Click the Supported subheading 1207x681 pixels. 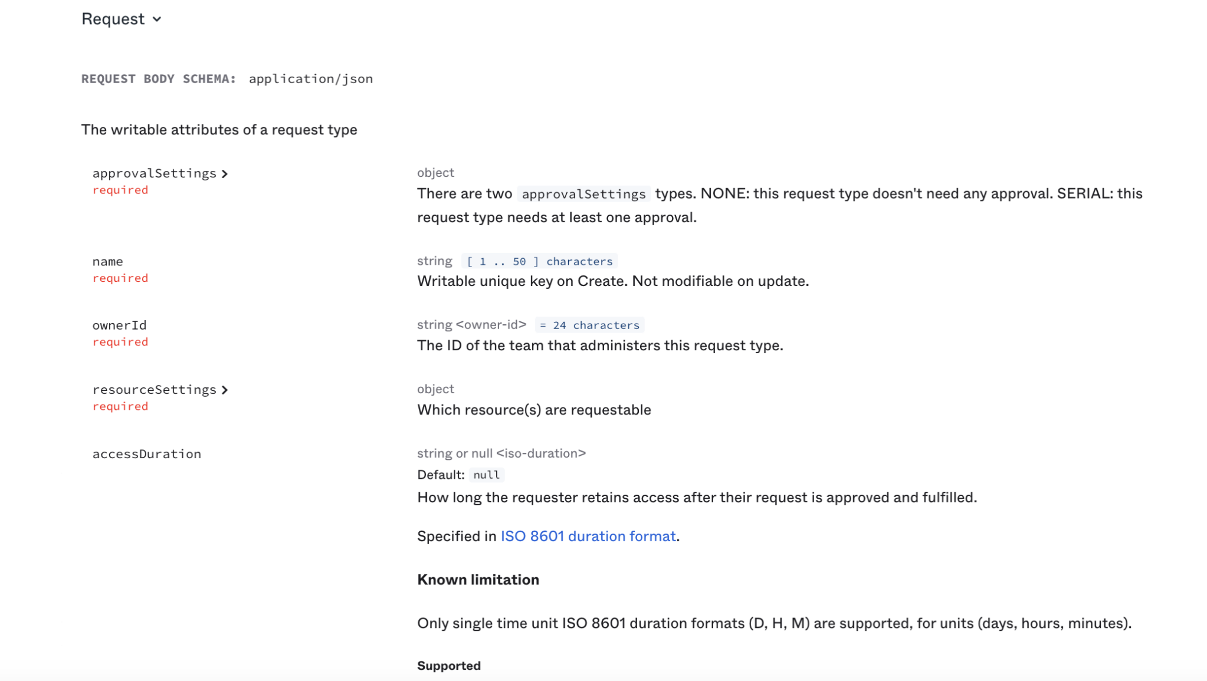pos(448,666)
